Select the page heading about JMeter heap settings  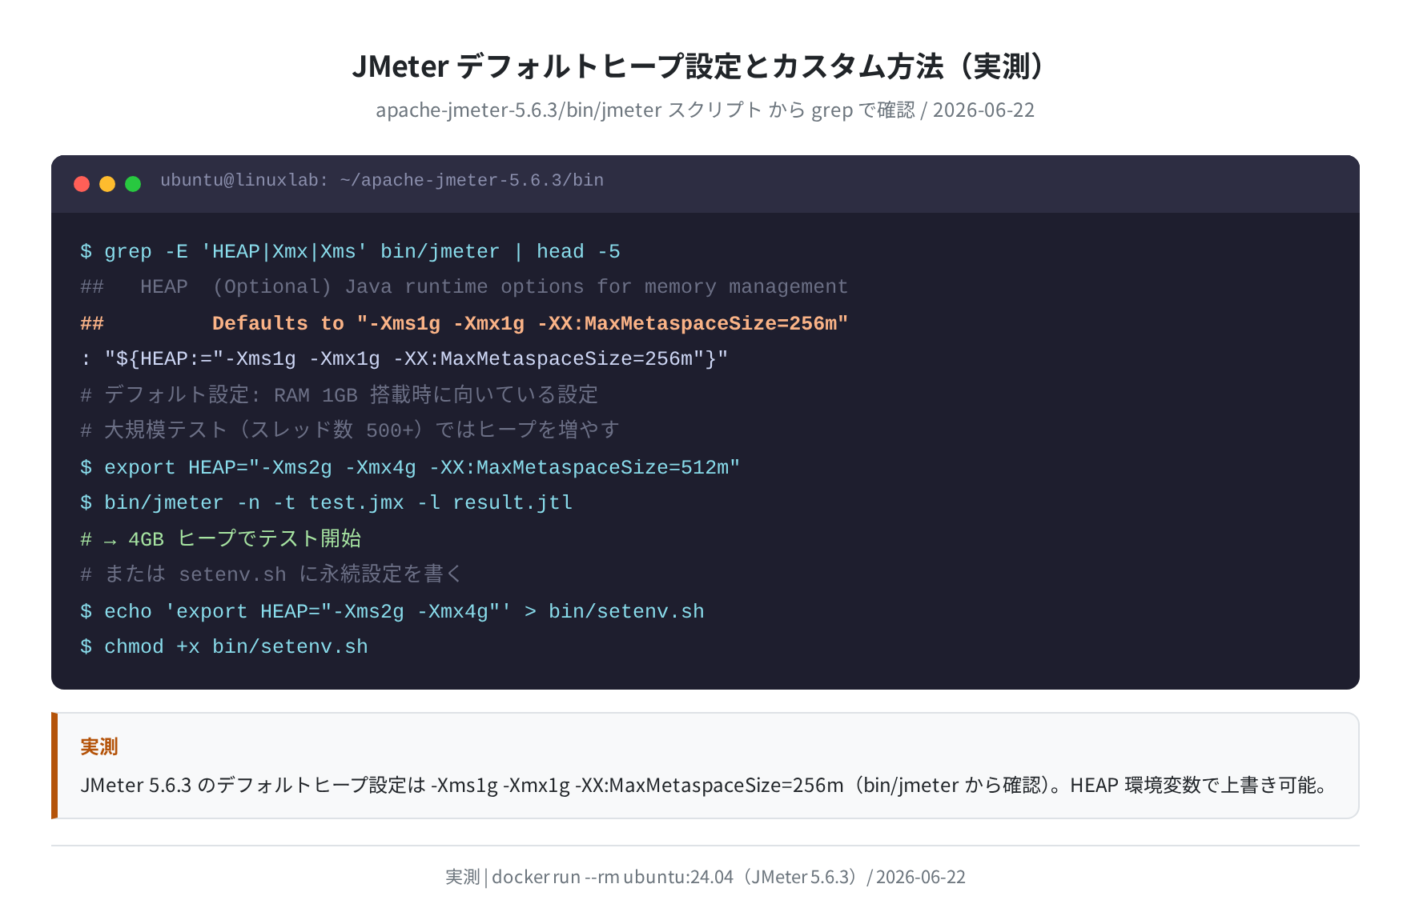(705, 66)
